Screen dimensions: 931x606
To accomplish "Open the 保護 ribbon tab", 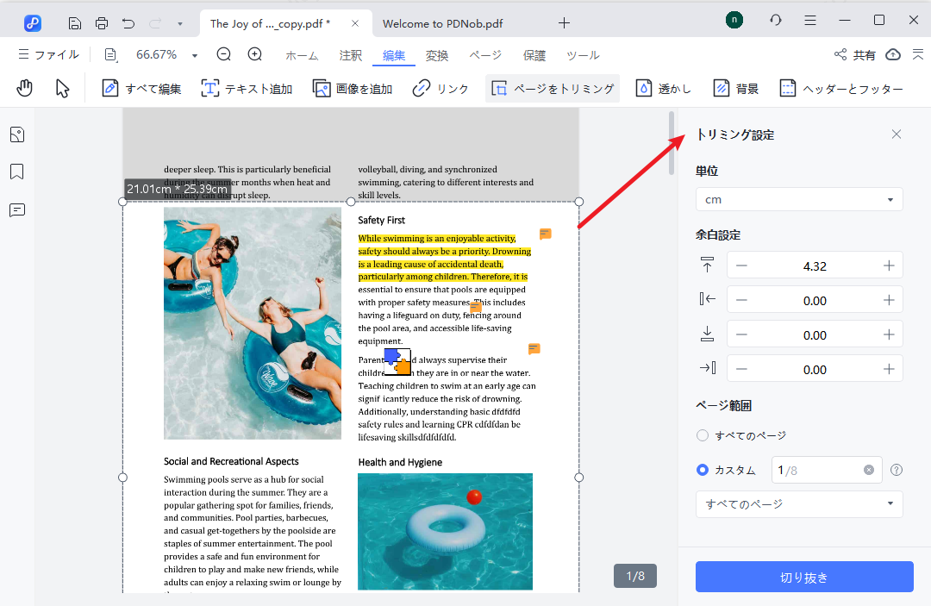I will pyautogui.click(x=534, y=55).
